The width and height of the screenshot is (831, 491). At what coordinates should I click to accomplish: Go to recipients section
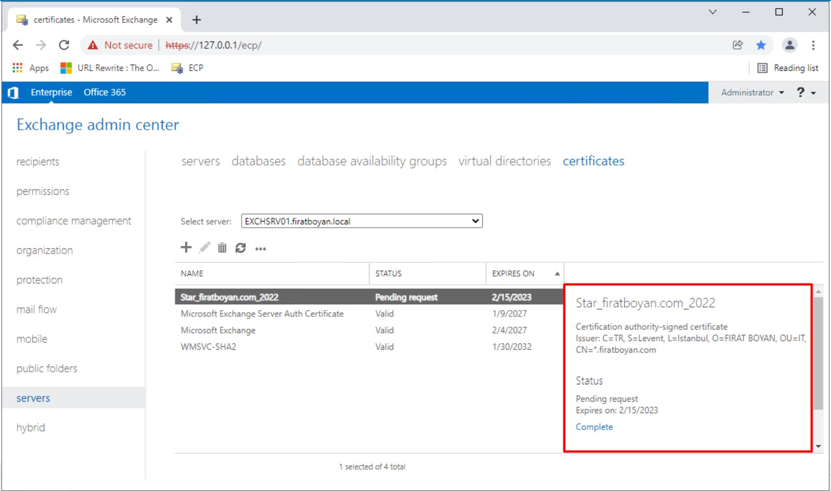click(x=37, y=162)
